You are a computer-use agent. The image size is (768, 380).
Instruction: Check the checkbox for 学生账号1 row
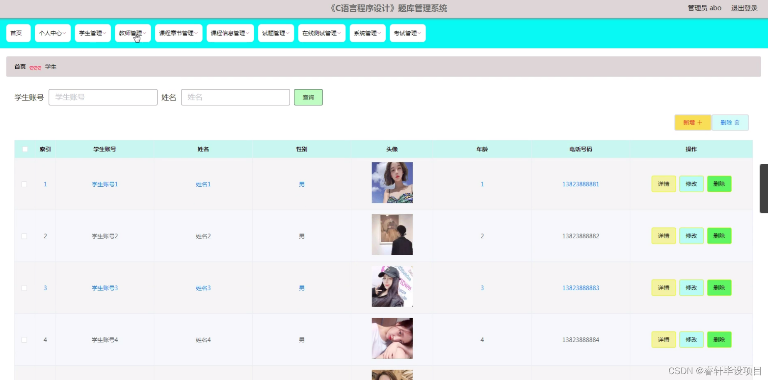click(25, 184)
